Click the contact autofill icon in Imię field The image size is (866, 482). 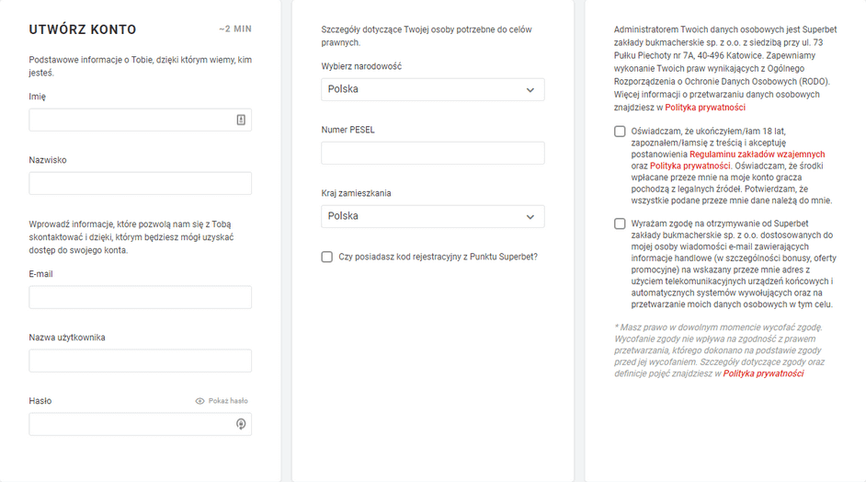click(x=241, y=120)
